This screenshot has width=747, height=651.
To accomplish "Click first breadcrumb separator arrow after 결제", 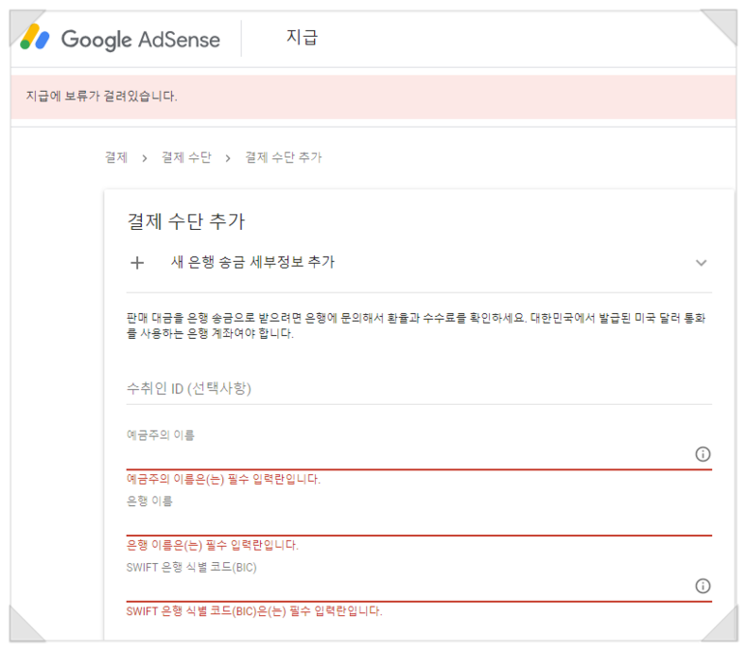I will [144, 158].
